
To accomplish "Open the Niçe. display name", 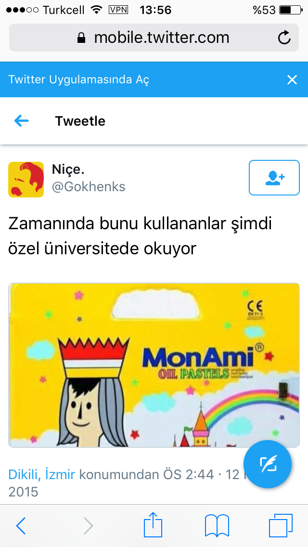I will click(x=68, y=169).
